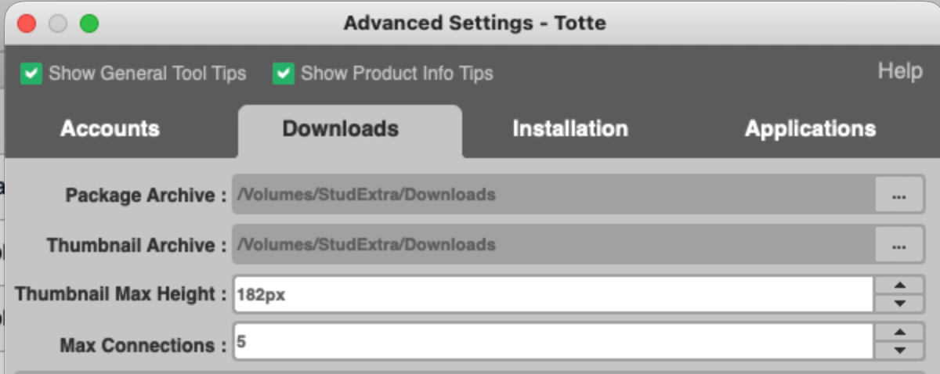940x374 pixels.
Task: Select the Downloads tab
Action: (341, 129)
